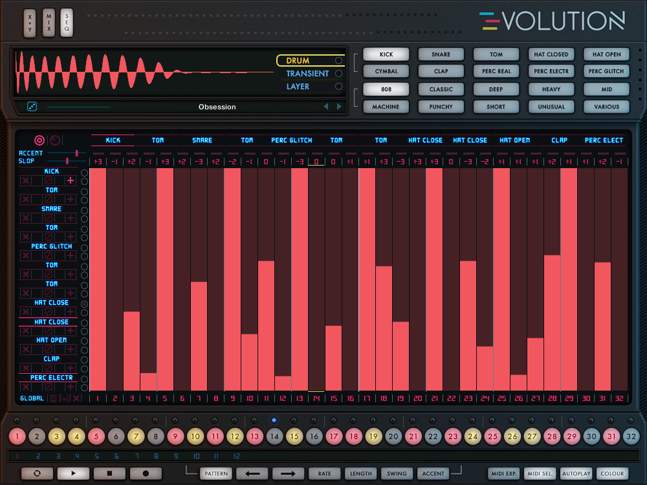Click the loop cycle icon button
The width and height of the screenshot is (647, 485).
coord(37,473)
